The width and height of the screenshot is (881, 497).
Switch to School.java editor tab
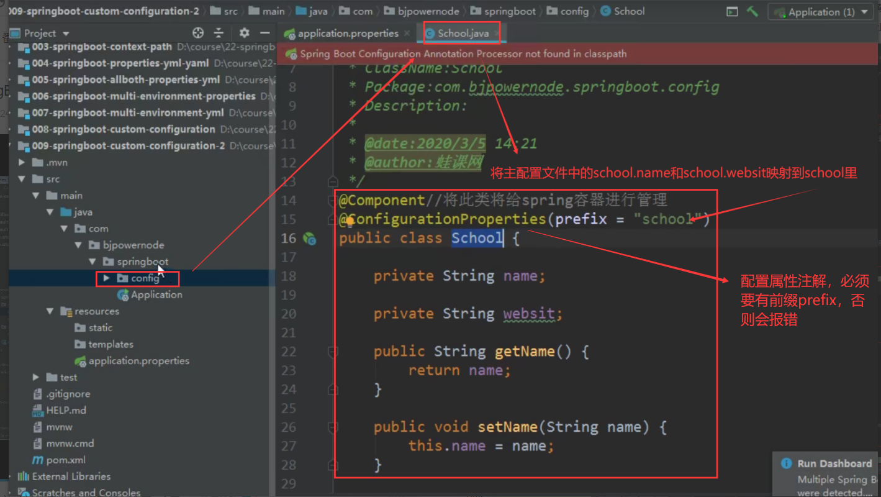click(463, 33)
